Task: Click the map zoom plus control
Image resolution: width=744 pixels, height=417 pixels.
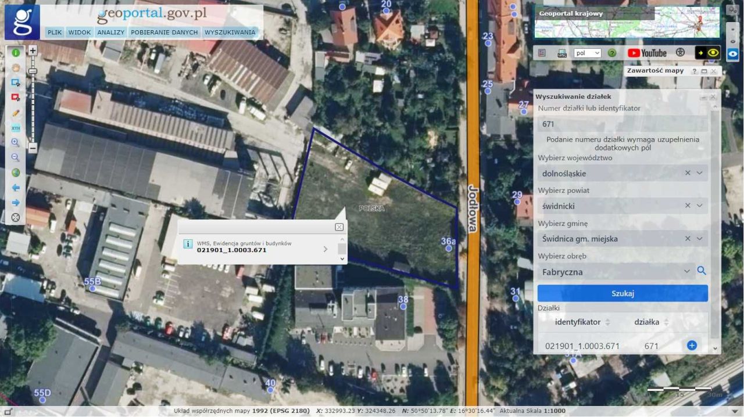Action: click(x=33, y=51)
